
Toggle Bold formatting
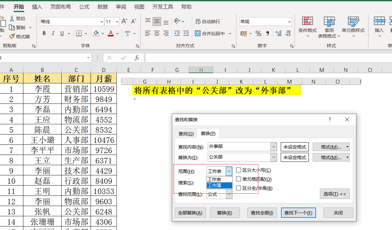coord(44,33)
